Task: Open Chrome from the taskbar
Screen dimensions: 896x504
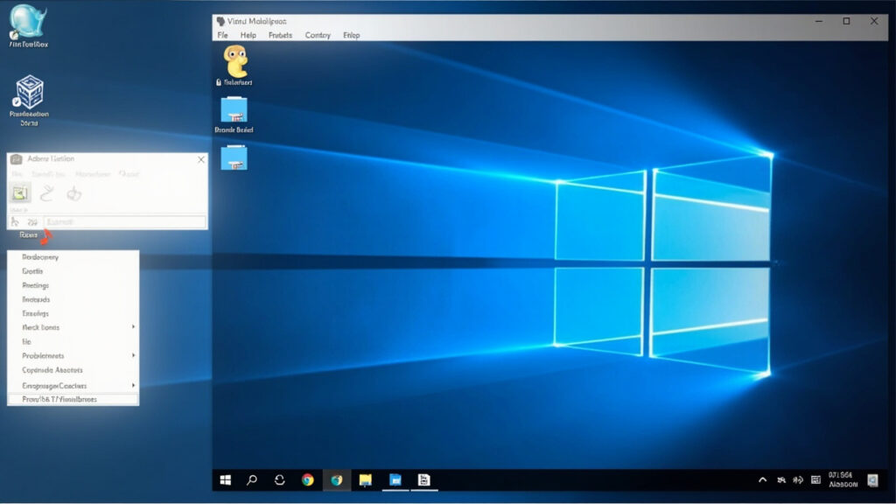Action: pyautogui.click(x=308, y=480)
